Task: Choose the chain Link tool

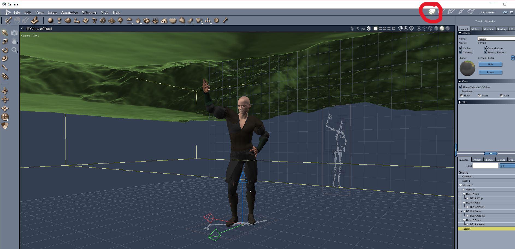Action: point(5,76)
